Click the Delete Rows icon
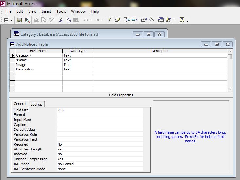Image resolution: width=240 pixels, height=180 pixels. click(134, 20)
